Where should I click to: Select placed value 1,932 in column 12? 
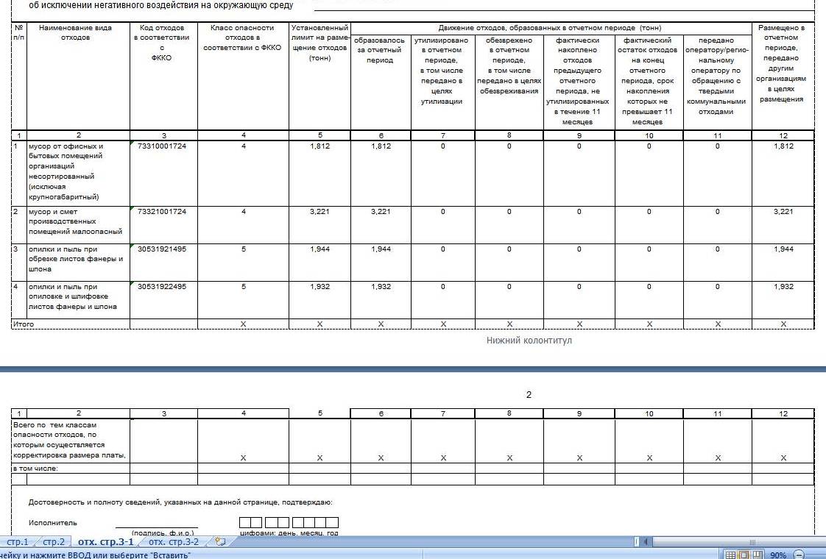(783, 300)
